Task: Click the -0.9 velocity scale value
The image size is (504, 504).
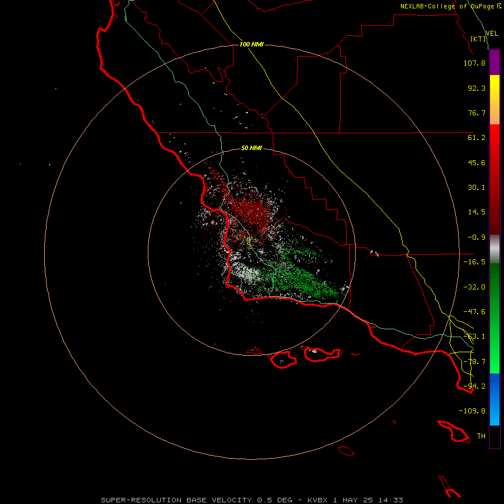Action: tap(477, 237)
